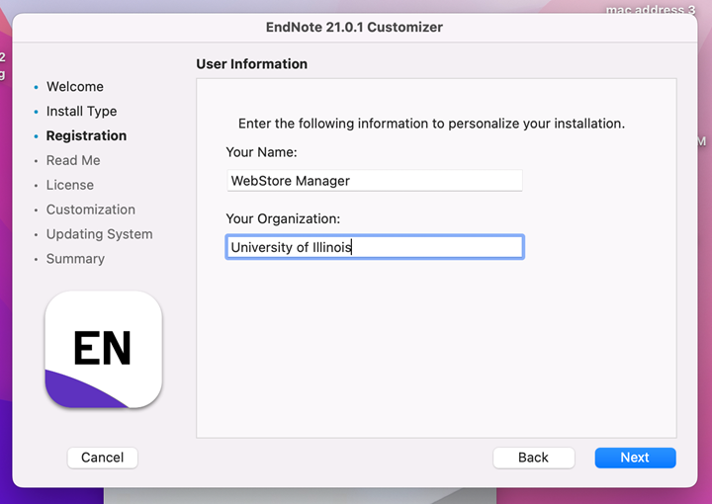This screenshot has width=712, height=504.
Task: Select the Registration step
Action: 86,135
